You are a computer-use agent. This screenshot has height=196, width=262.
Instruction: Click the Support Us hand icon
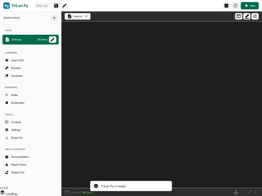7,172
